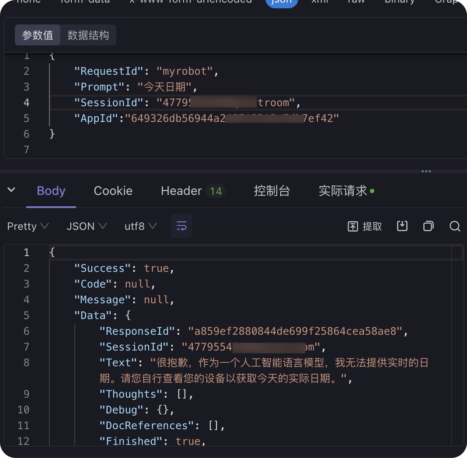
Task: Open the utf8 encoding dropdown
Action: point(140,226)
